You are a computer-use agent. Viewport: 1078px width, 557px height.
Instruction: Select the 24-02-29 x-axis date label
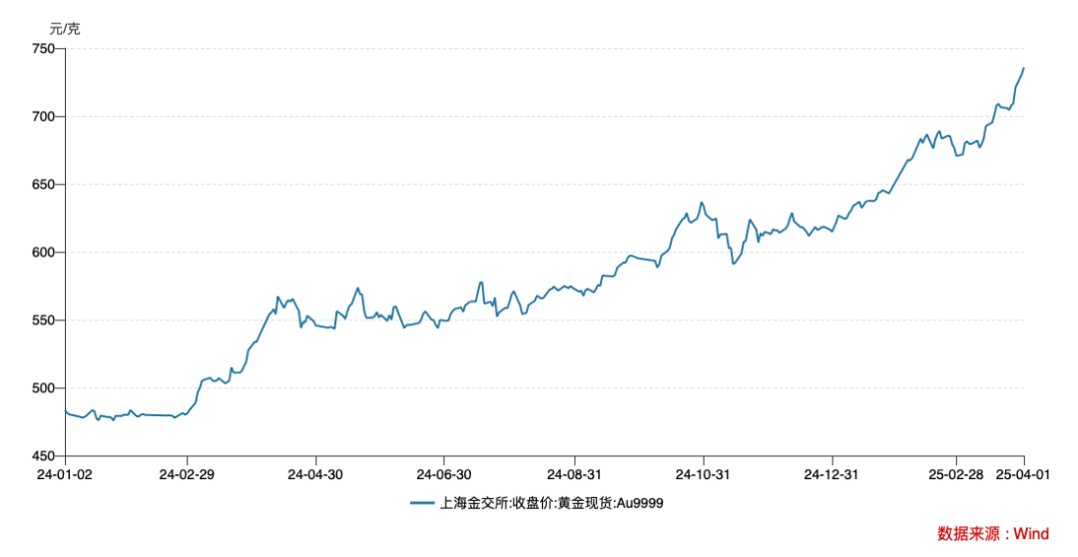pos(187,475)
